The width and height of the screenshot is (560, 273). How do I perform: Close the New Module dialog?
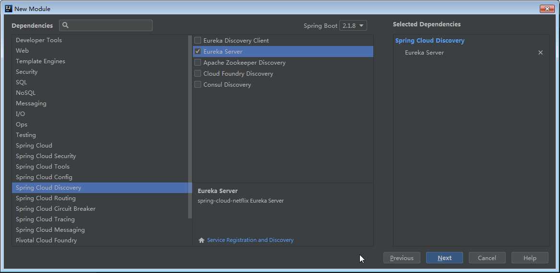[547, 9]
